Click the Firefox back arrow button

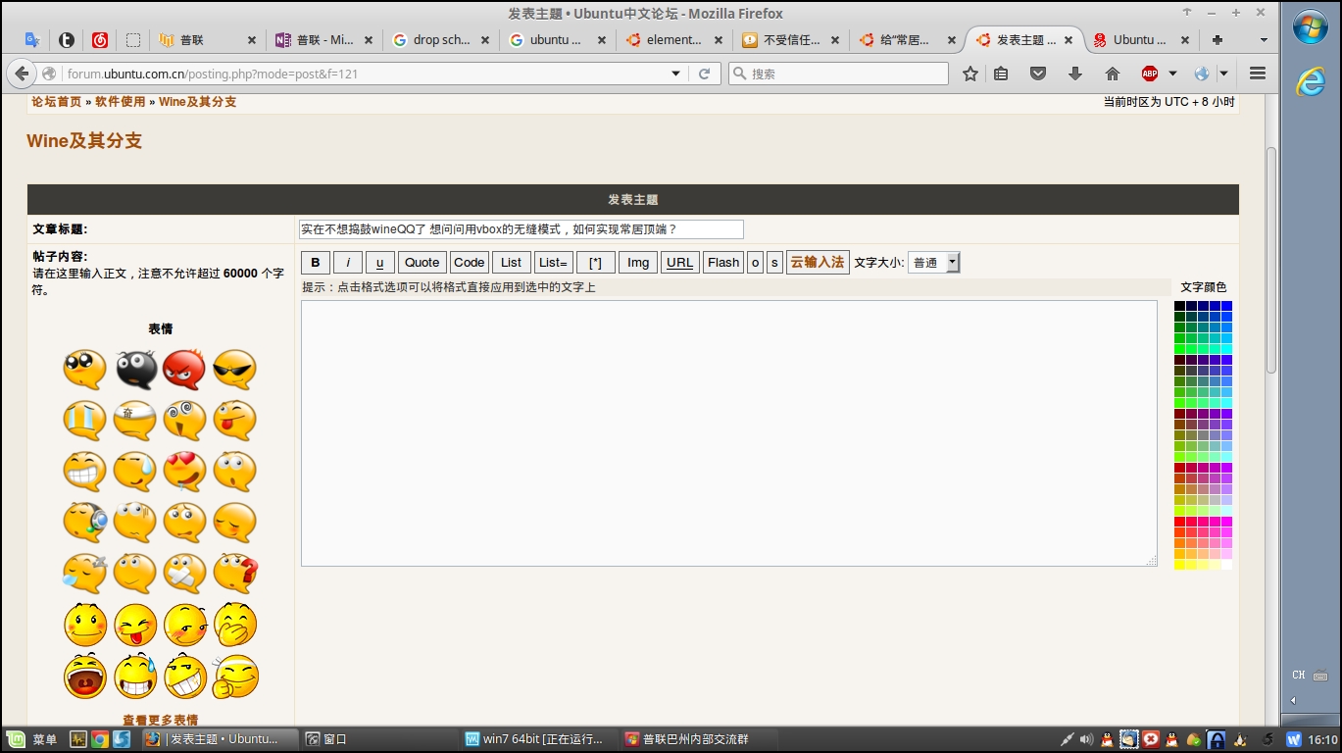pyautogui.click(x=23, y=74)
